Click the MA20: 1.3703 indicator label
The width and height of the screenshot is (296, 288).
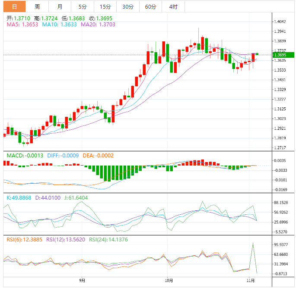click(x=99, y=25)
